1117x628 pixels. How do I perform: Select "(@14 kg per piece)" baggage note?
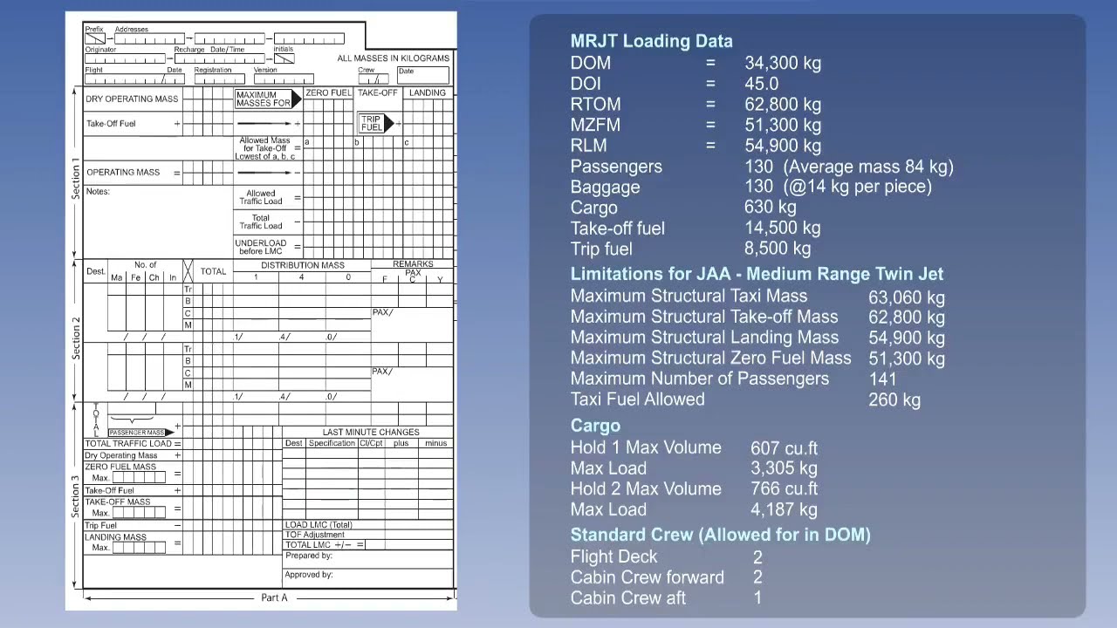point(858,187)
